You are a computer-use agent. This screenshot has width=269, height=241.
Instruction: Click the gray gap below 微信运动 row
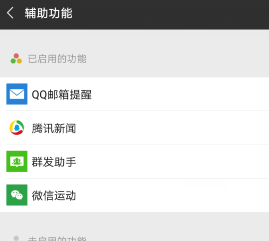pyautogui.click(x=135, y=221)
